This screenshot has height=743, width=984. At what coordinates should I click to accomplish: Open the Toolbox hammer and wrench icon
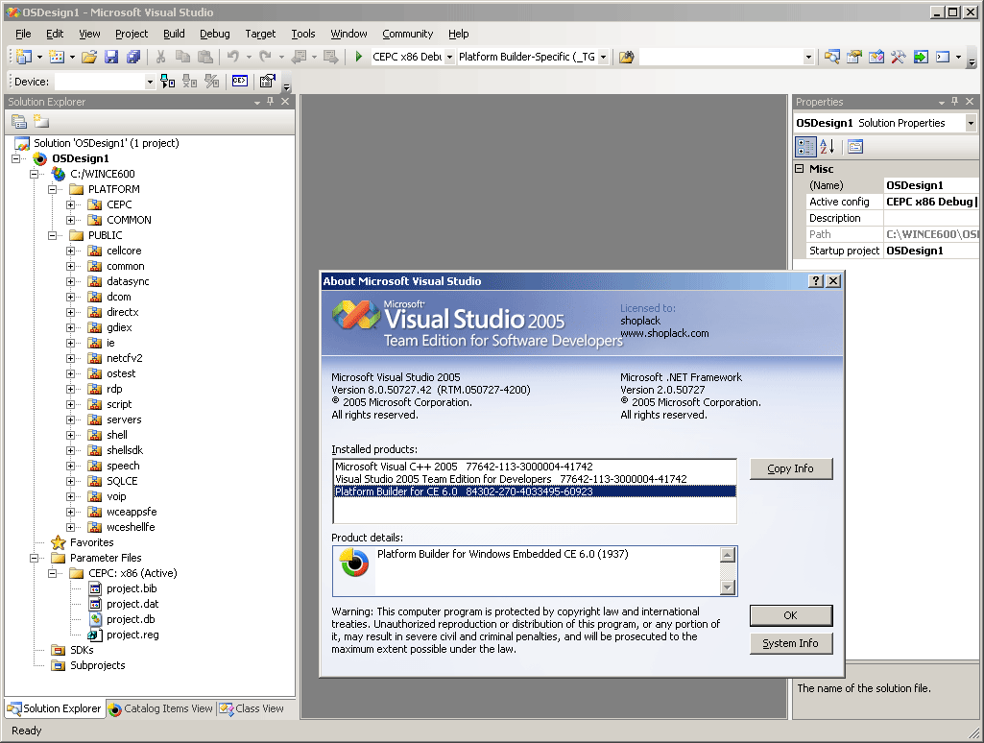pos(898,57)
